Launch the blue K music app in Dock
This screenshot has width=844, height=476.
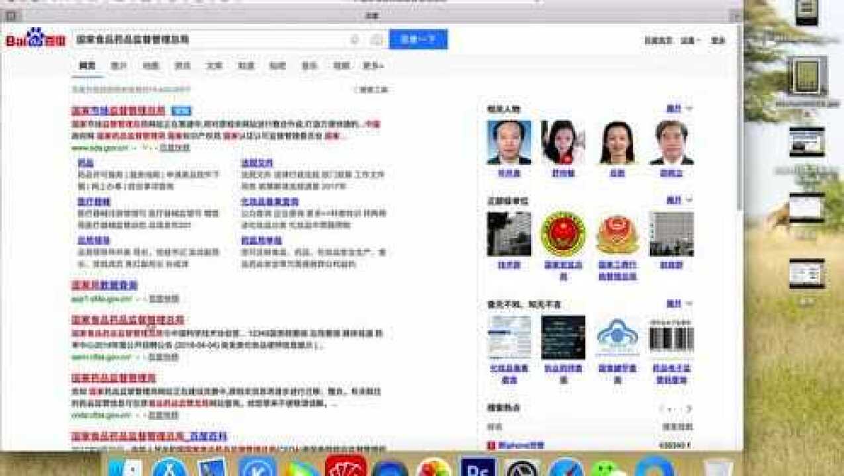(x=258, y=468)
